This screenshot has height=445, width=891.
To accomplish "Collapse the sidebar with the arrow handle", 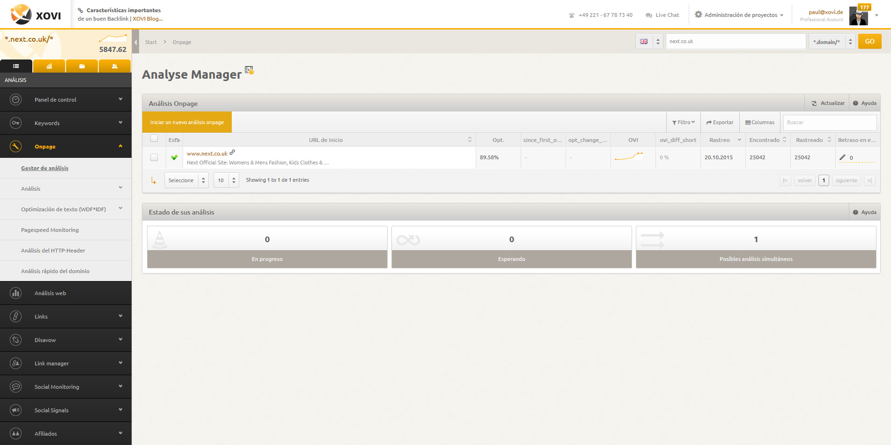I will coord(136,42).
